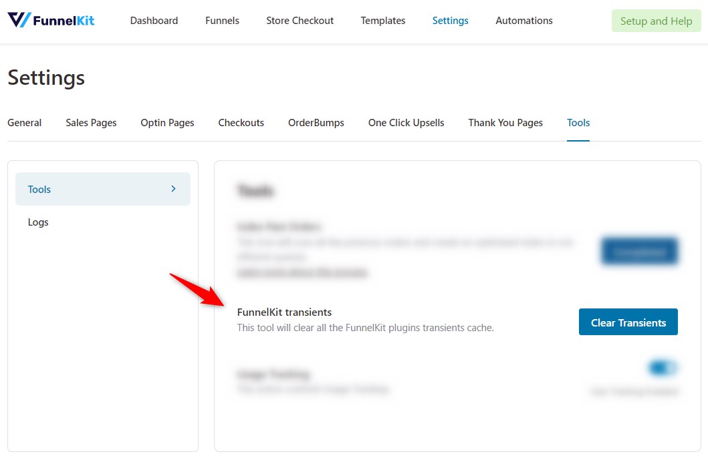The width and height of the screenshot is (708, 458).
Task: Enable the Usage Tracking toggle switch
Action: click(663, 368)
